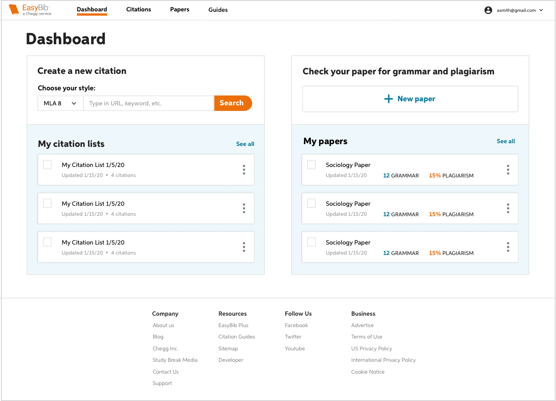
Task: Click the EasyBib logo icon
Action: [x=14, y=10]
